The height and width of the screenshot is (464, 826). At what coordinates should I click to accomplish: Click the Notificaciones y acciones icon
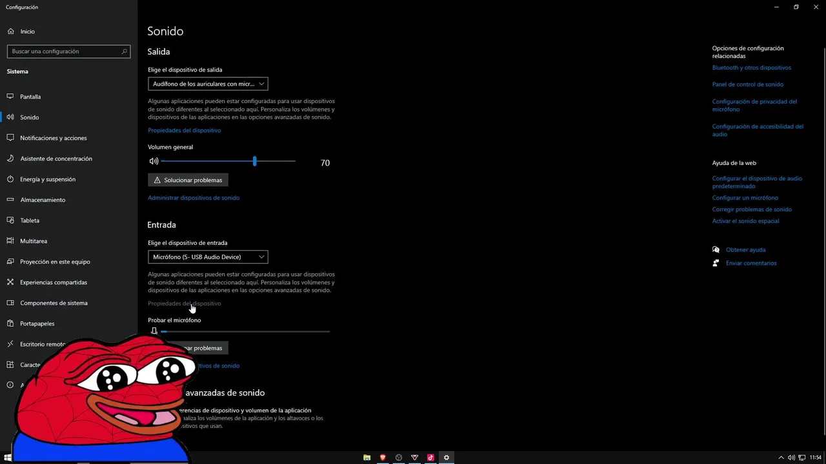10,138
